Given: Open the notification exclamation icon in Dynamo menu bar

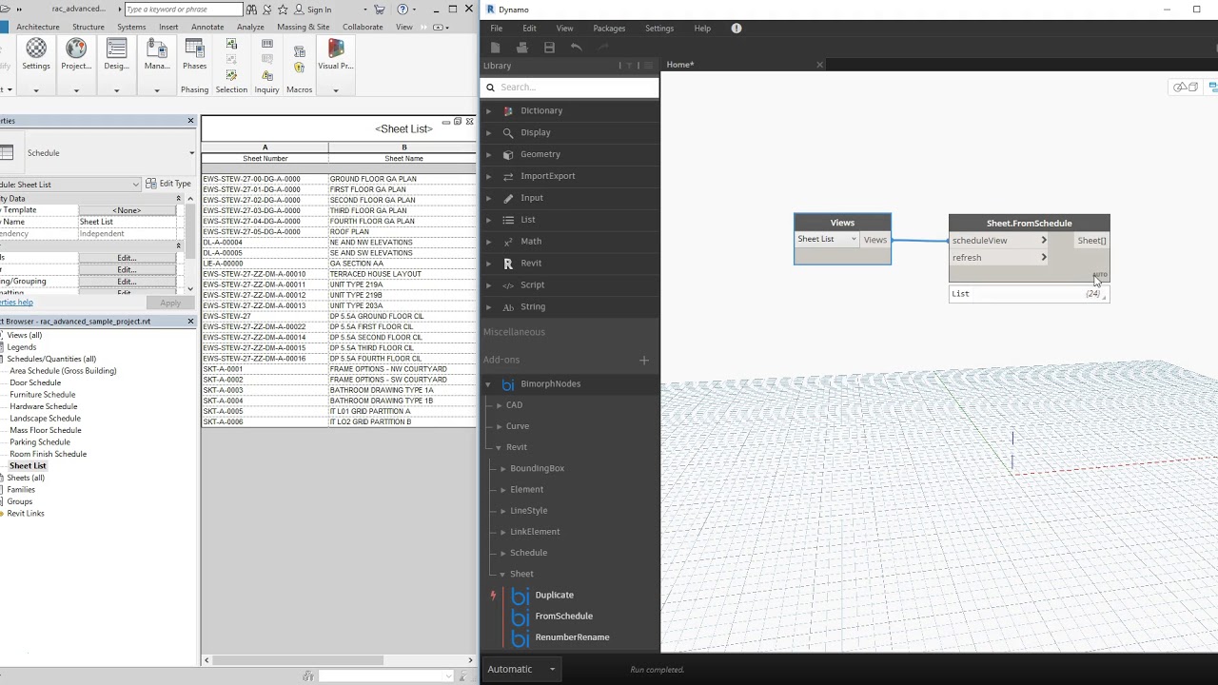Looking at the screenshot, I should (x=737, y=29).
